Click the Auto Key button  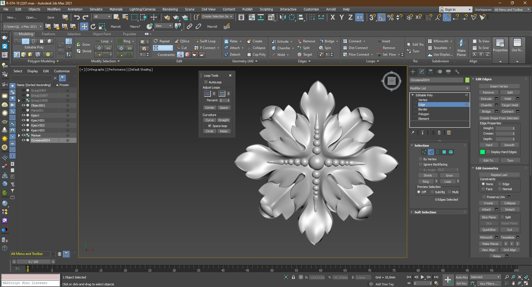click(x=462, y=277)
